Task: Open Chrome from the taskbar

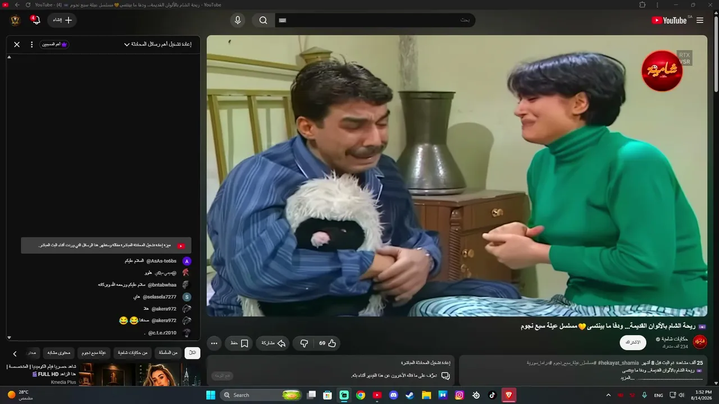Action: point(361,395)
